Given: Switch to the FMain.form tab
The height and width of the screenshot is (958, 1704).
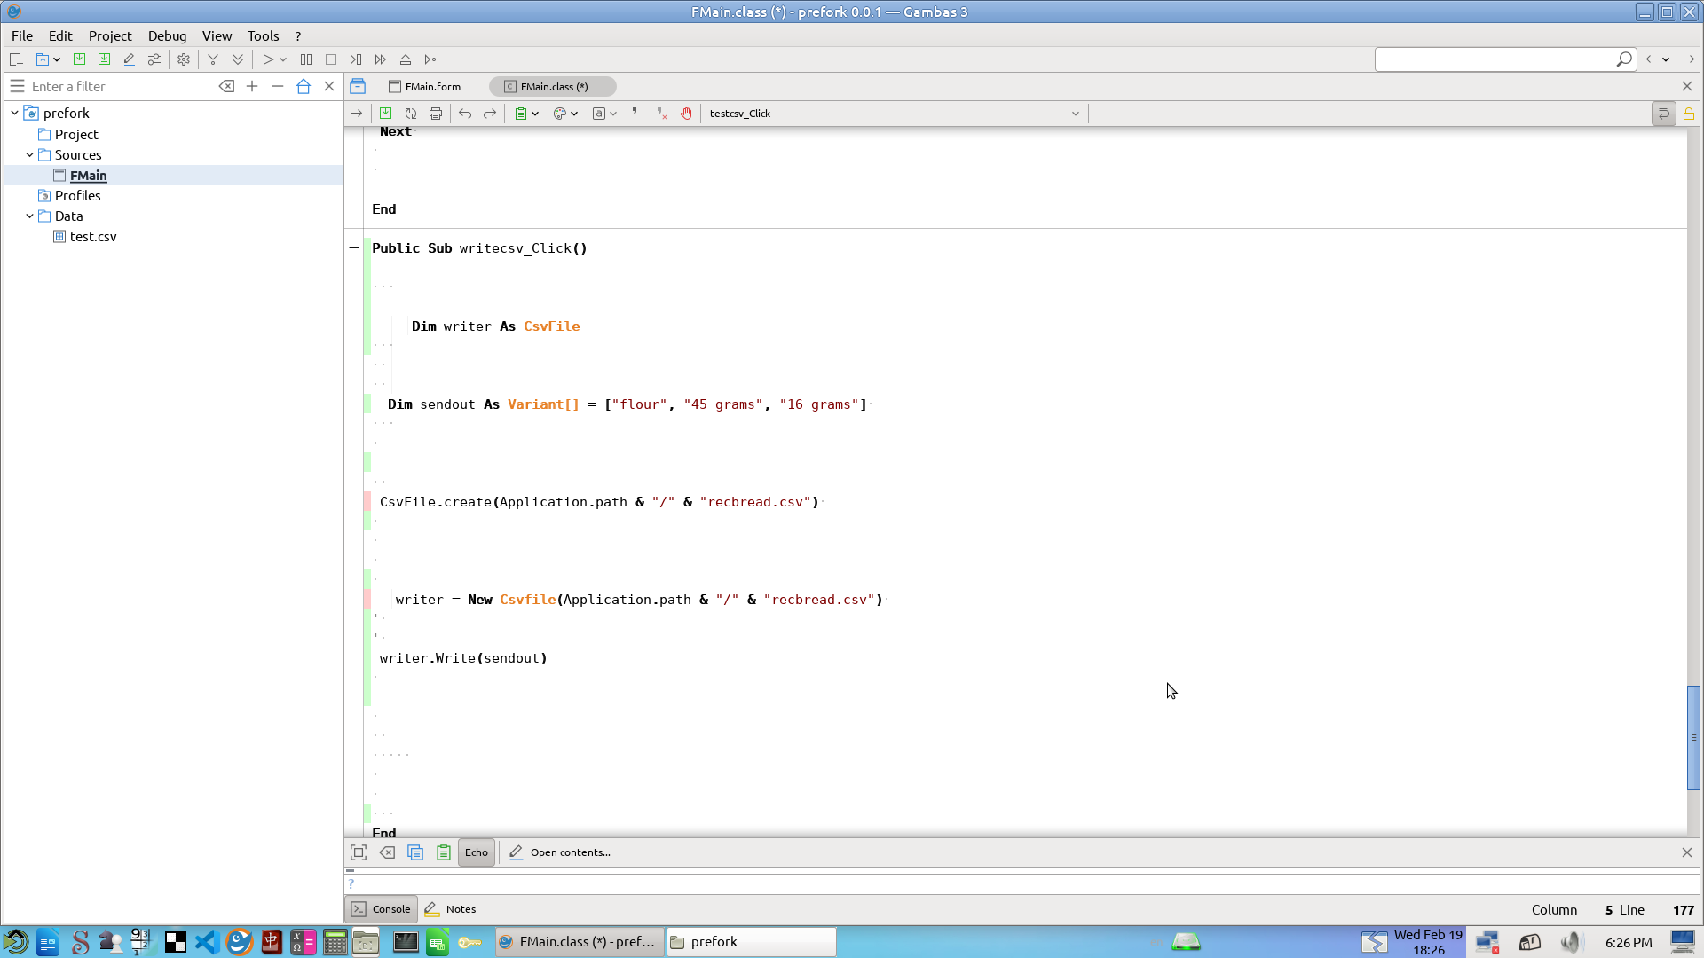Looking at the screenshot, I should (426, 86).
